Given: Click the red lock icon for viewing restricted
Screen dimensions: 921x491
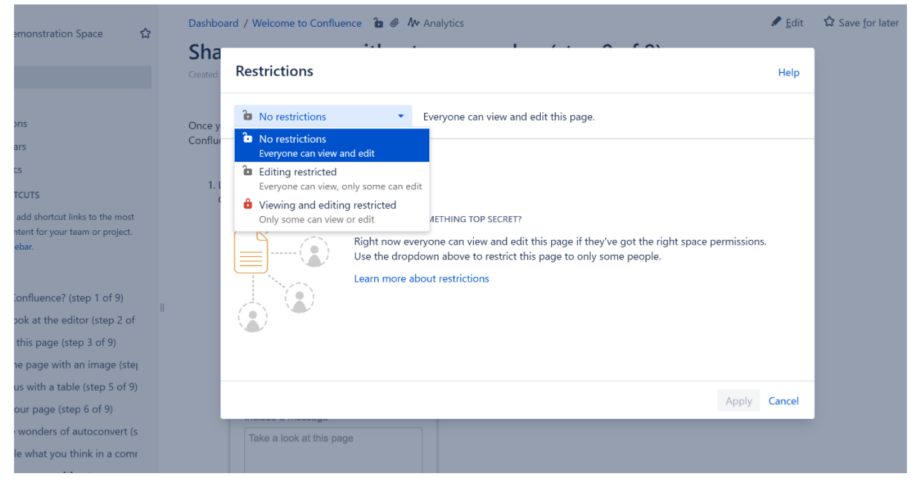Looking at the screenshot, I should tap(247, 205).
